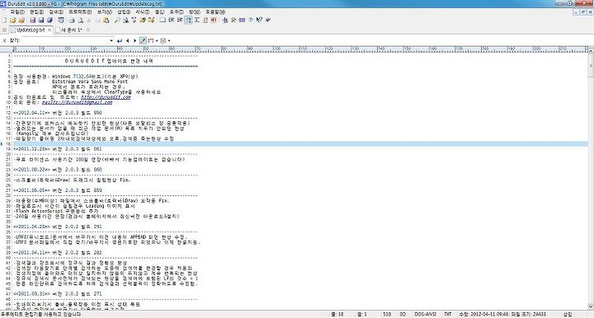
Task: Switch to the UpdateLog.txt tab
Action: tap(31, 30)
